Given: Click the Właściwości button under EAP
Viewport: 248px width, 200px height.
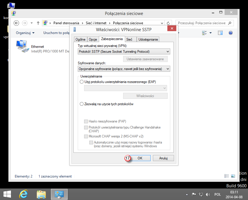Looking at the screenshot, I should pyautogui.click(x=145, y=96).
